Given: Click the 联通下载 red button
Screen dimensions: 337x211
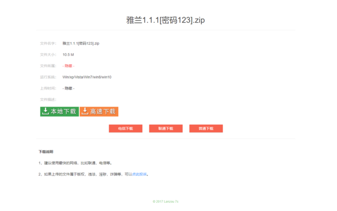Looking at the screenshot, I should coord(166,128).
